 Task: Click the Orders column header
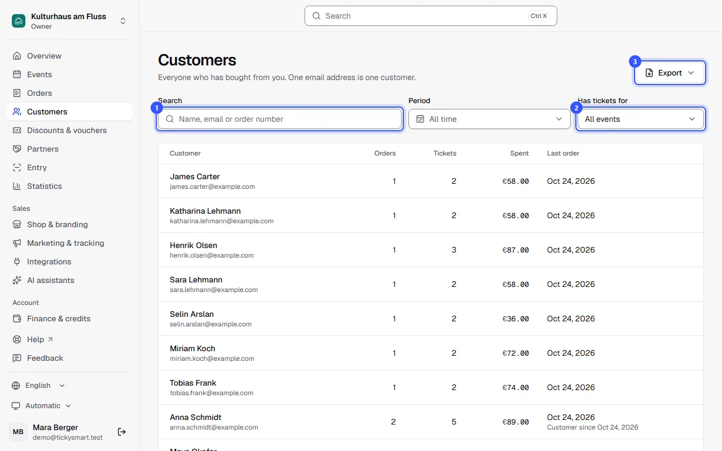coord(385,153)
